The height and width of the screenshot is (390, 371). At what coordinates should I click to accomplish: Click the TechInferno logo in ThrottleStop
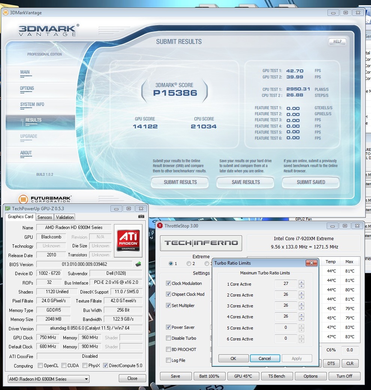tap(201, 243)
